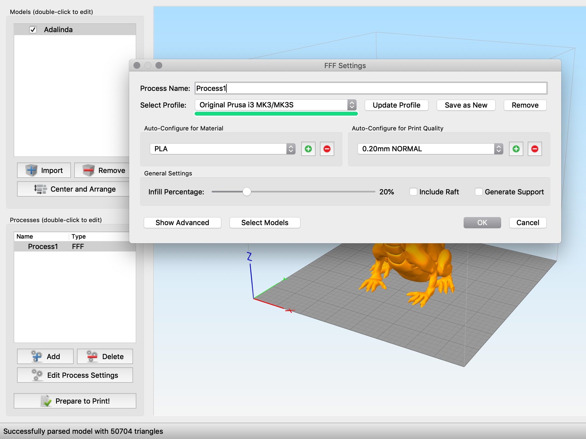Expand the Auto-Configure for Print Quality dropdown
This screenshot has height=439, width=586.
[x=498, y=148]
